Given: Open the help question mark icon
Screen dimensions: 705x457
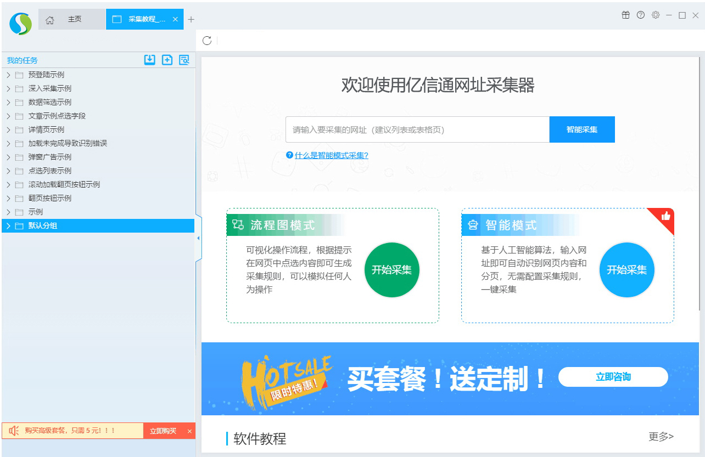Looking at the screenshot, I should (640, 15).
